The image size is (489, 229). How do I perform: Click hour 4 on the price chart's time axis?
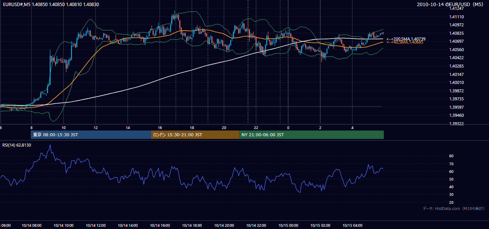coord(352,127)
